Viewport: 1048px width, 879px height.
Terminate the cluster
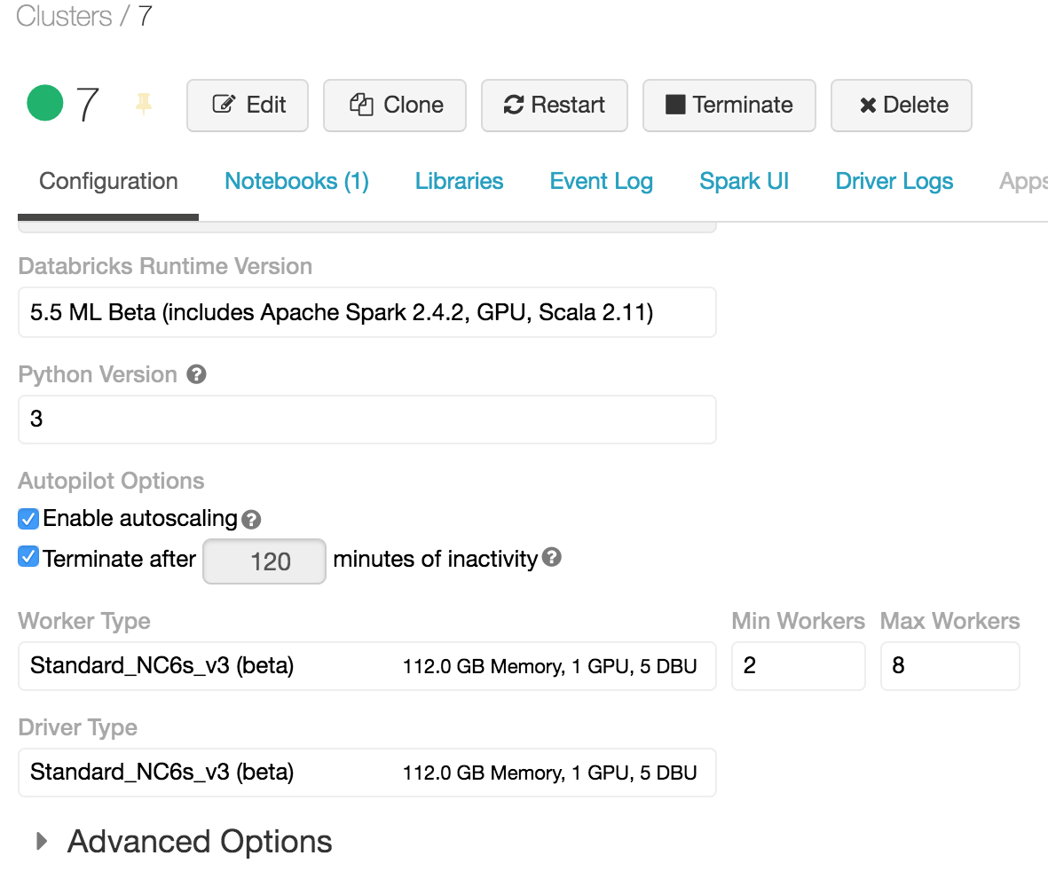729,106
